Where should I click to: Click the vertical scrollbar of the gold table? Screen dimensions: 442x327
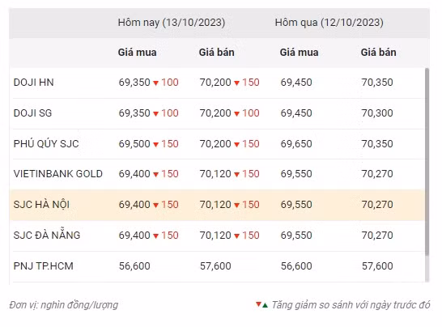[427, 162]
